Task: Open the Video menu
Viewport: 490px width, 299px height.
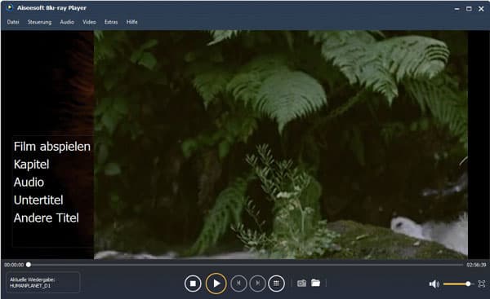Action: point(89,22)
